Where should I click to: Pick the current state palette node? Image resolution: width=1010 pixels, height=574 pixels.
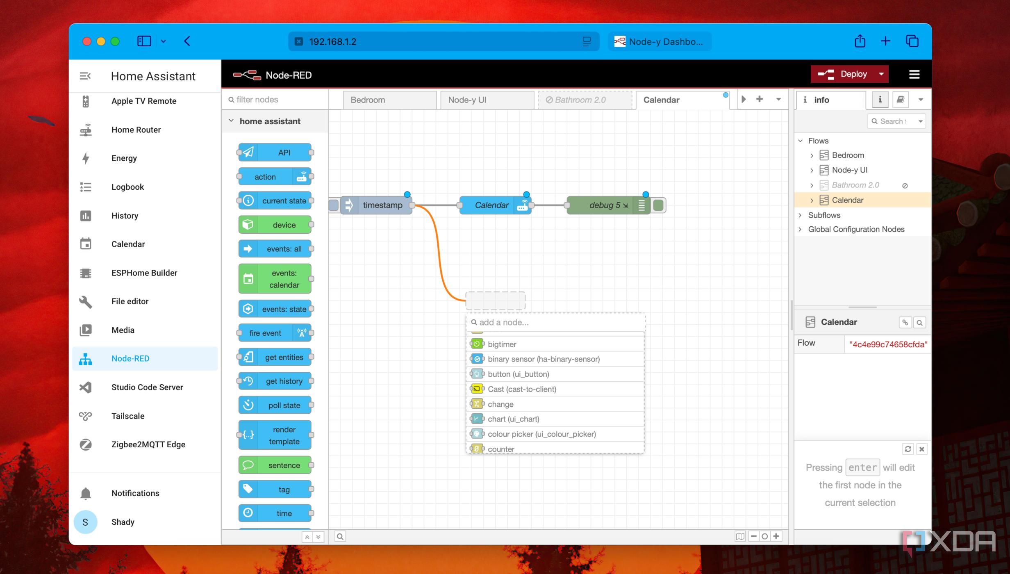(275, 200)
